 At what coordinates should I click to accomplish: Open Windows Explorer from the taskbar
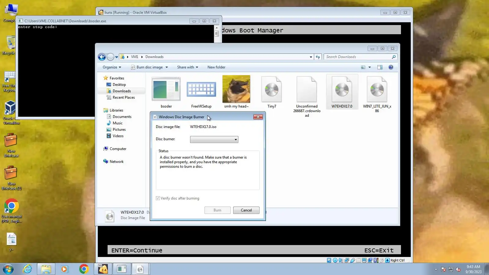(46, 269)
